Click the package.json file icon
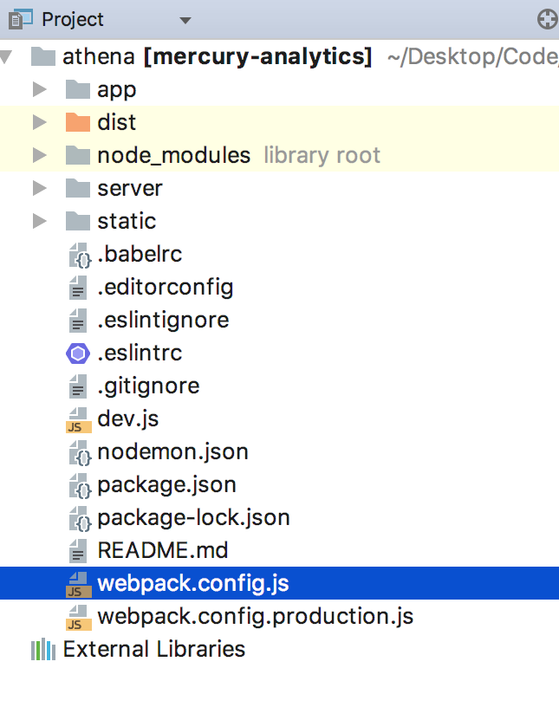559x720 pixels. pyautogui.click(x=80, y=485)
